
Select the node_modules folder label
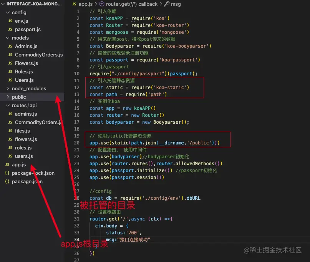pyautogui.click(x=29, y=89)
